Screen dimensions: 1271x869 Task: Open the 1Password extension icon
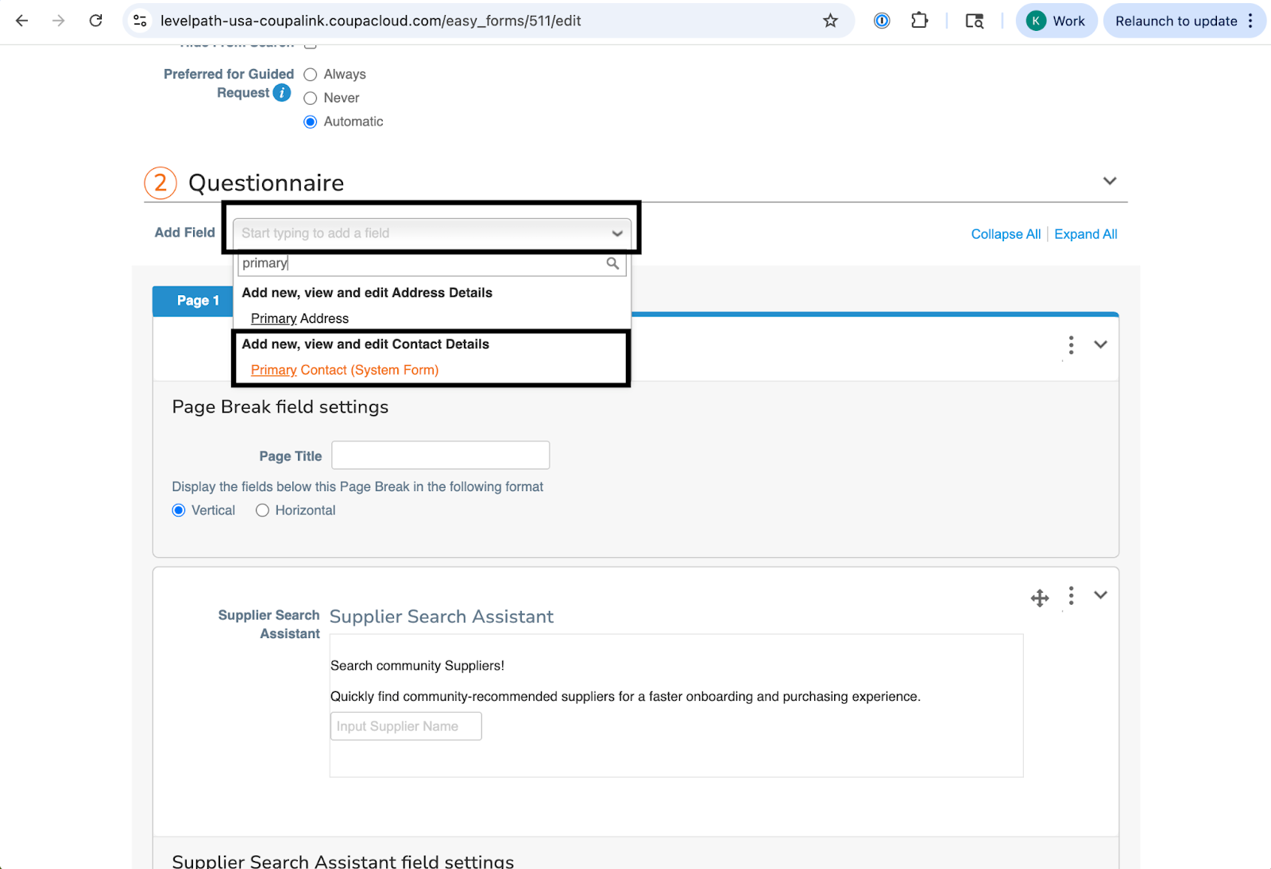(882, 21)
